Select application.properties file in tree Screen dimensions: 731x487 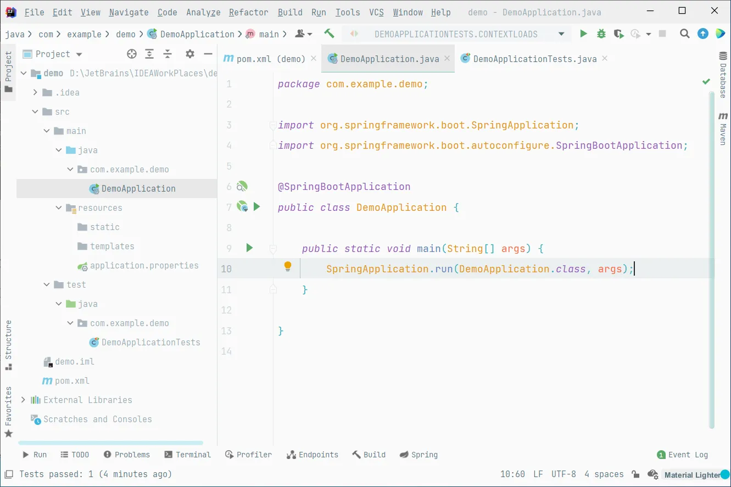(x=138, y=265)
